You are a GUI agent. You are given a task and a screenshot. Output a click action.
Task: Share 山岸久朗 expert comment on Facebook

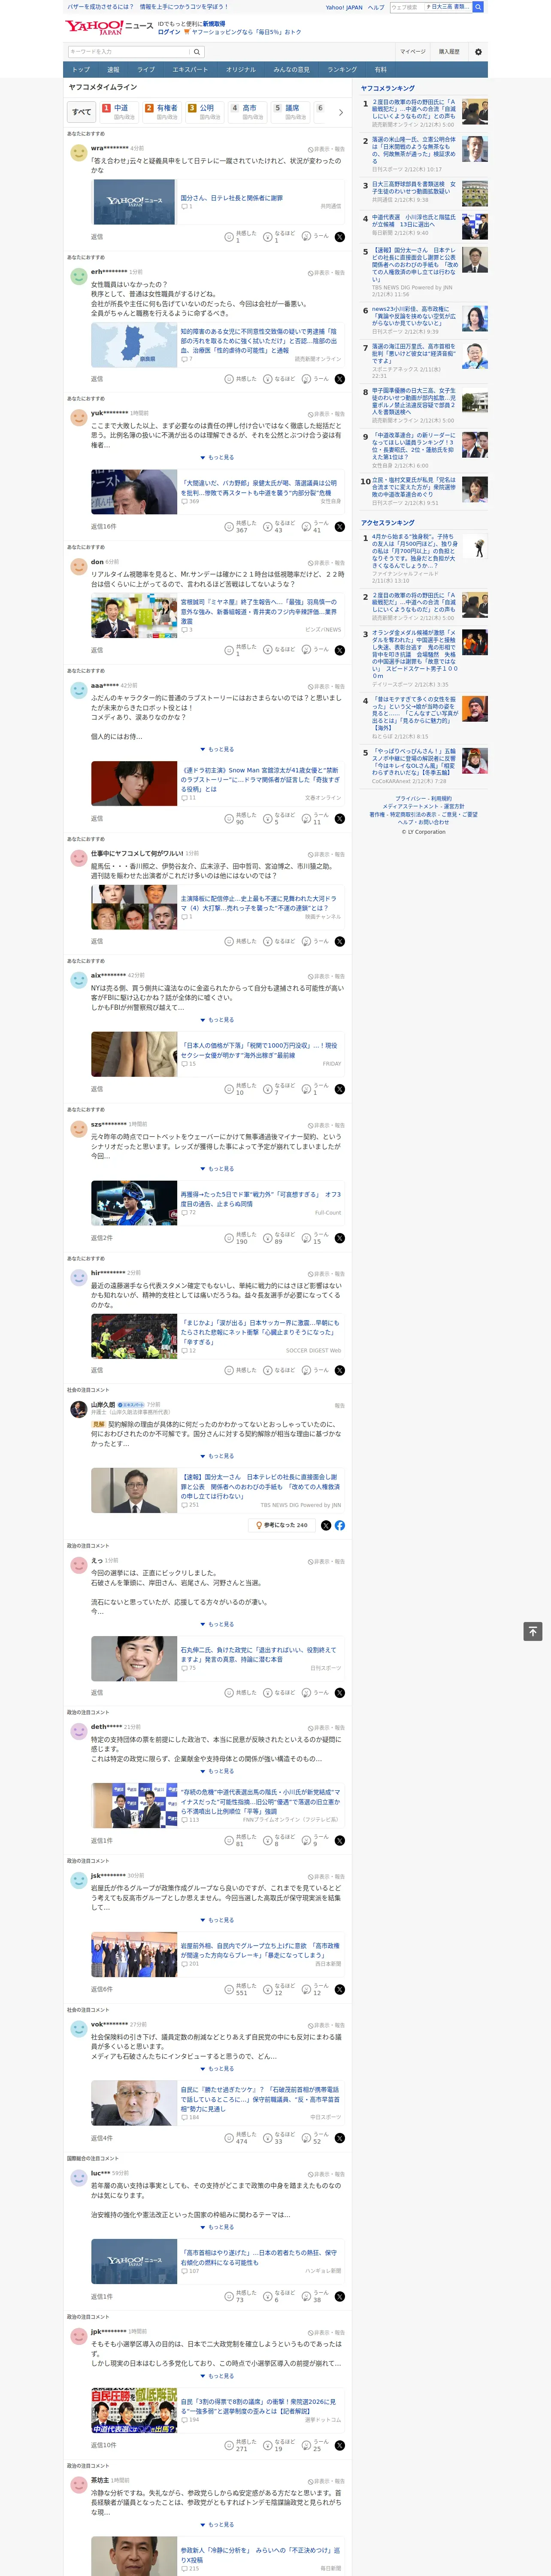340,1525
